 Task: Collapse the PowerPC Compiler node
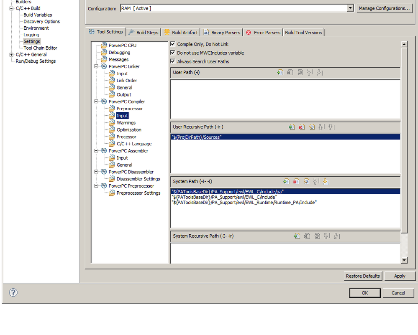96,102
